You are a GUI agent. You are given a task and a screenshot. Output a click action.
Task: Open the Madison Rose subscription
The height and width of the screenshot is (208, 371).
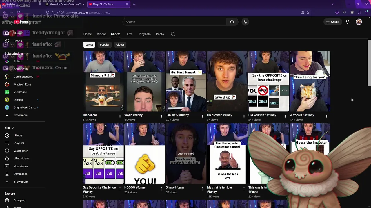[x=22, y=84]
